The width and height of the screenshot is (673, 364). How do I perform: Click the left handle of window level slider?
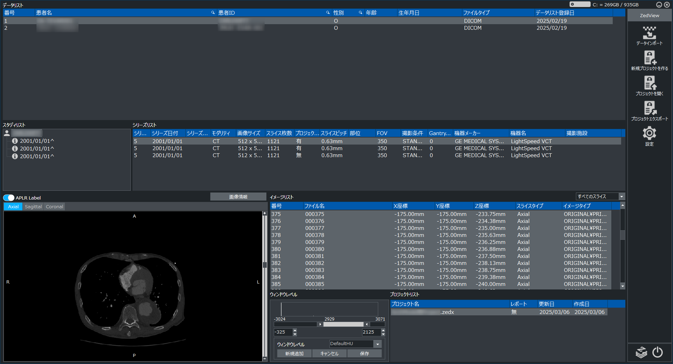(320, 324)
